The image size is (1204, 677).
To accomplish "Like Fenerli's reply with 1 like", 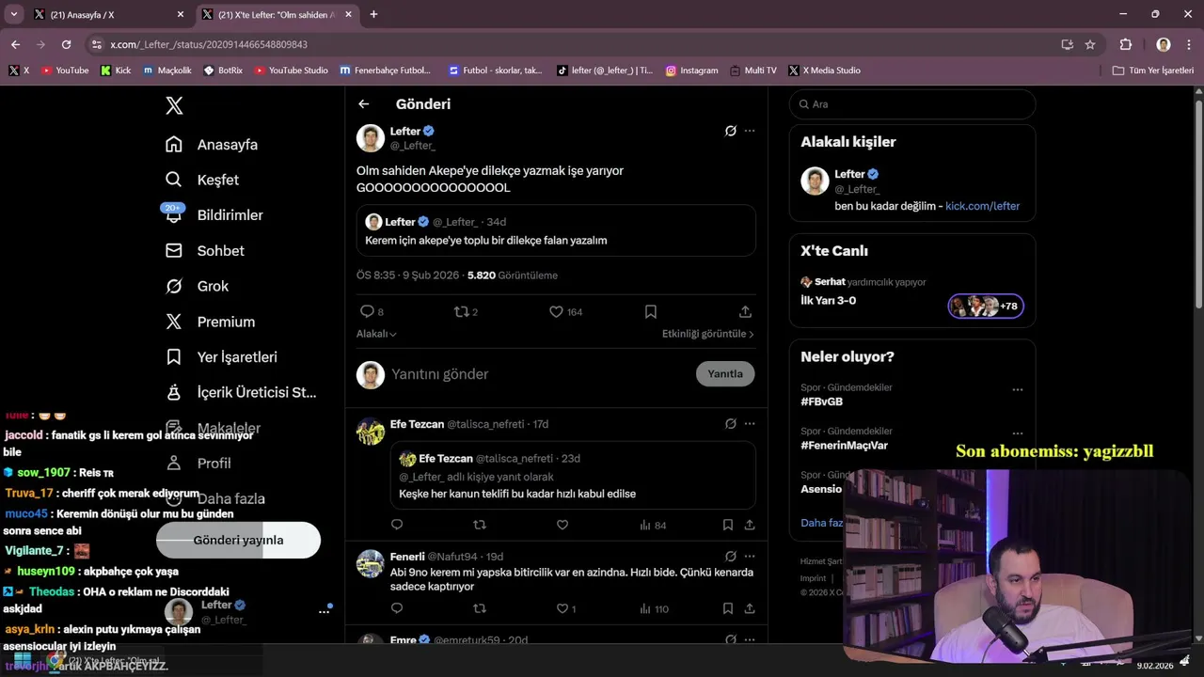I will click(565, 608).
